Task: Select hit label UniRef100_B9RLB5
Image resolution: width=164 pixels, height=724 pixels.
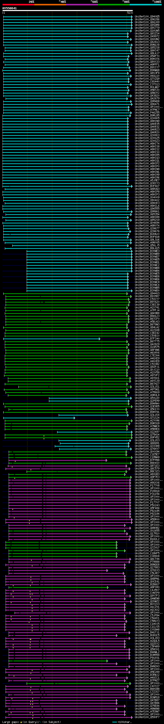Action: 147,116
